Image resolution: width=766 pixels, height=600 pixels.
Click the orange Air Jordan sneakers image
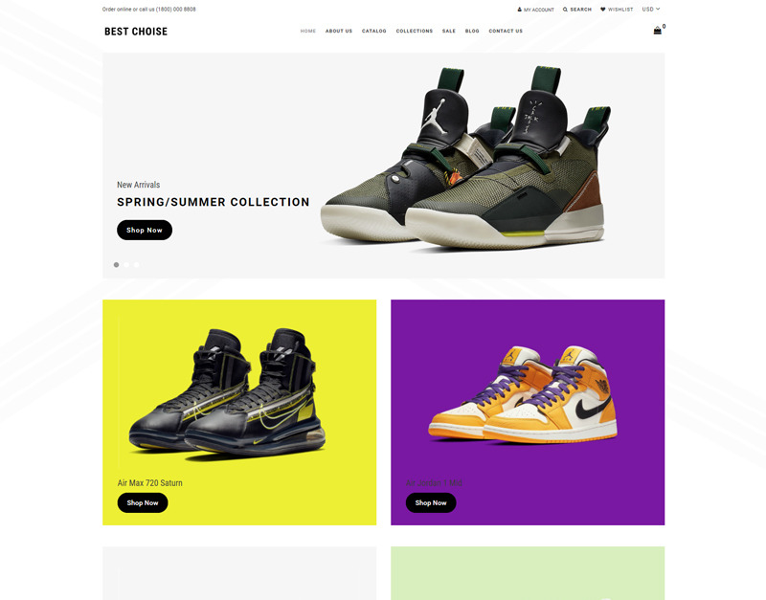coord(523,394)
